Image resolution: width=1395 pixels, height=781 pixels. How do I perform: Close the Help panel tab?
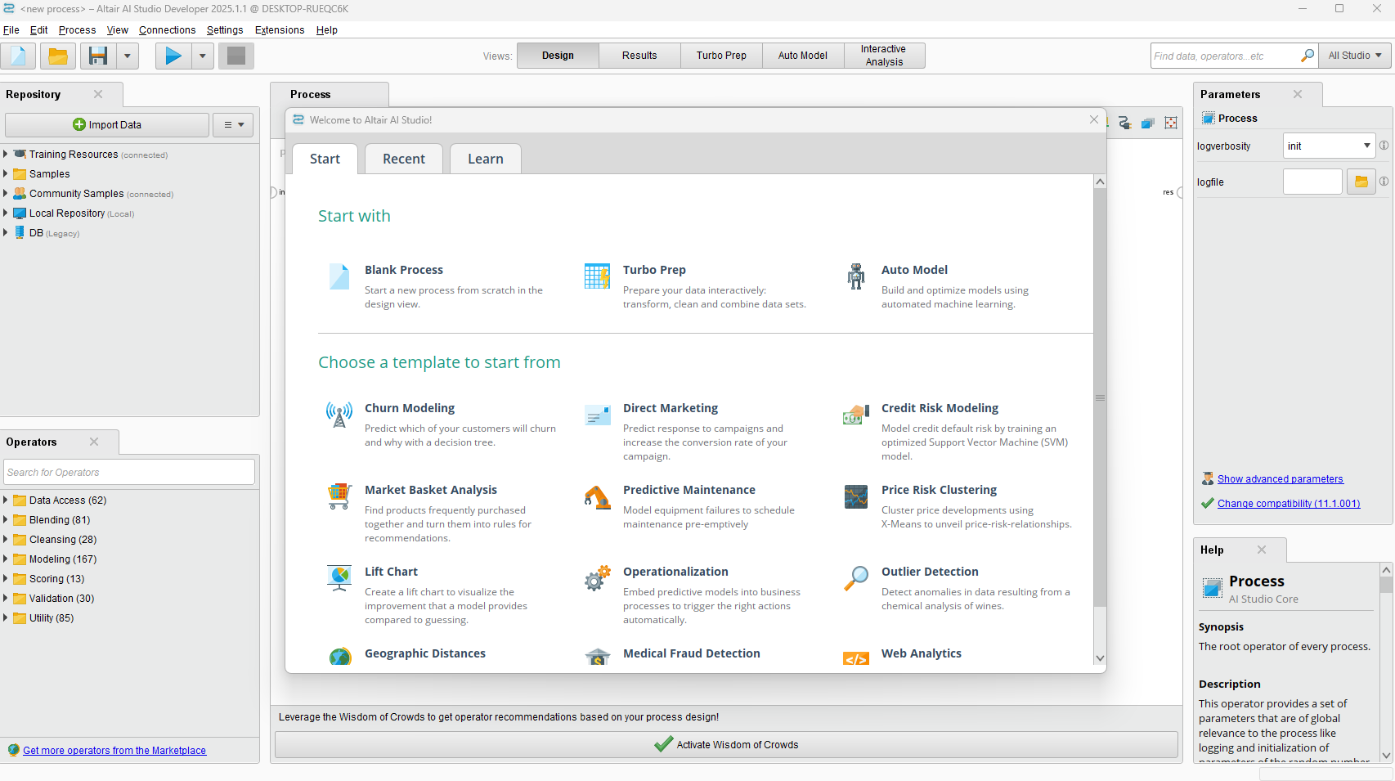coord(1262,550)
